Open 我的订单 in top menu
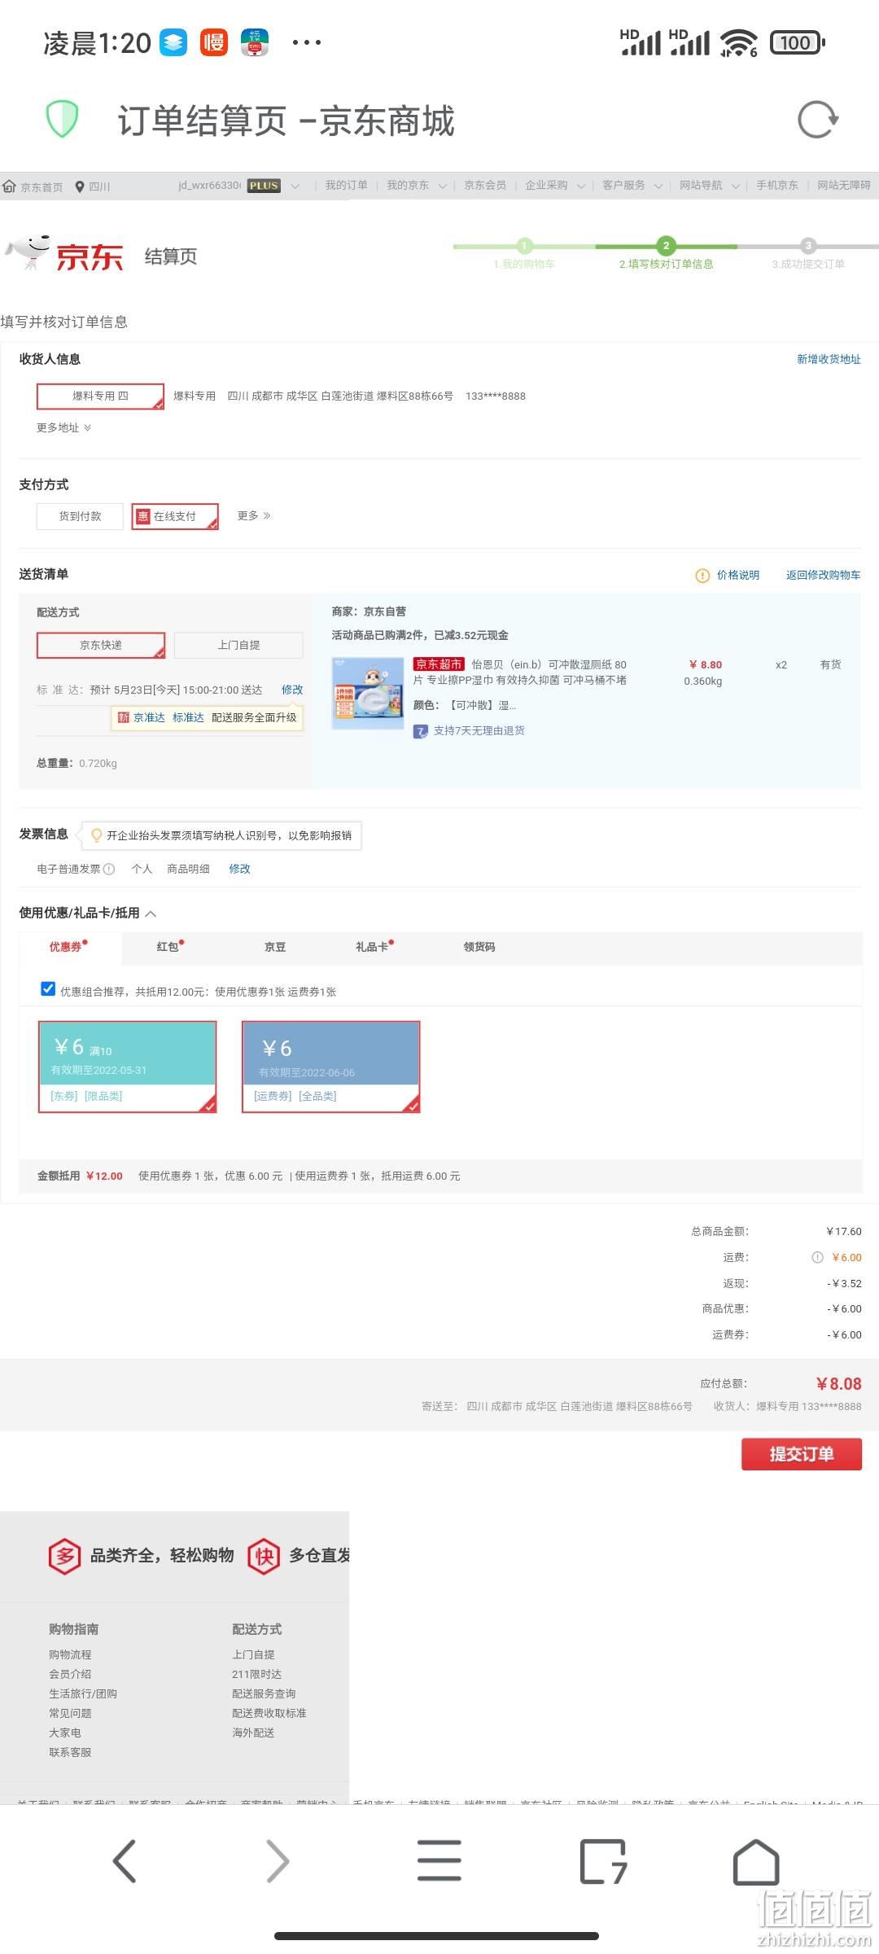This screenshot has width=879, height=1954. pos(346,186)
